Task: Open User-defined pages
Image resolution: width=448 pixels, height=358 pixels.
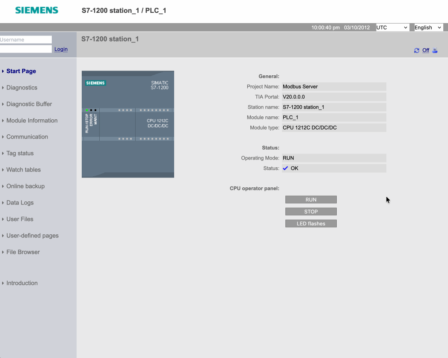Action: (x=32, y=236)
